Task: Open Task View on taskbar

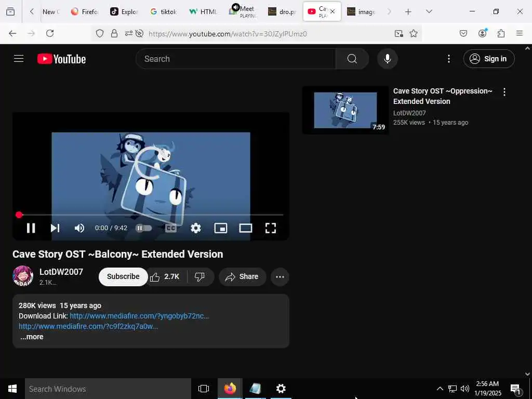Action: pos(204,389)
